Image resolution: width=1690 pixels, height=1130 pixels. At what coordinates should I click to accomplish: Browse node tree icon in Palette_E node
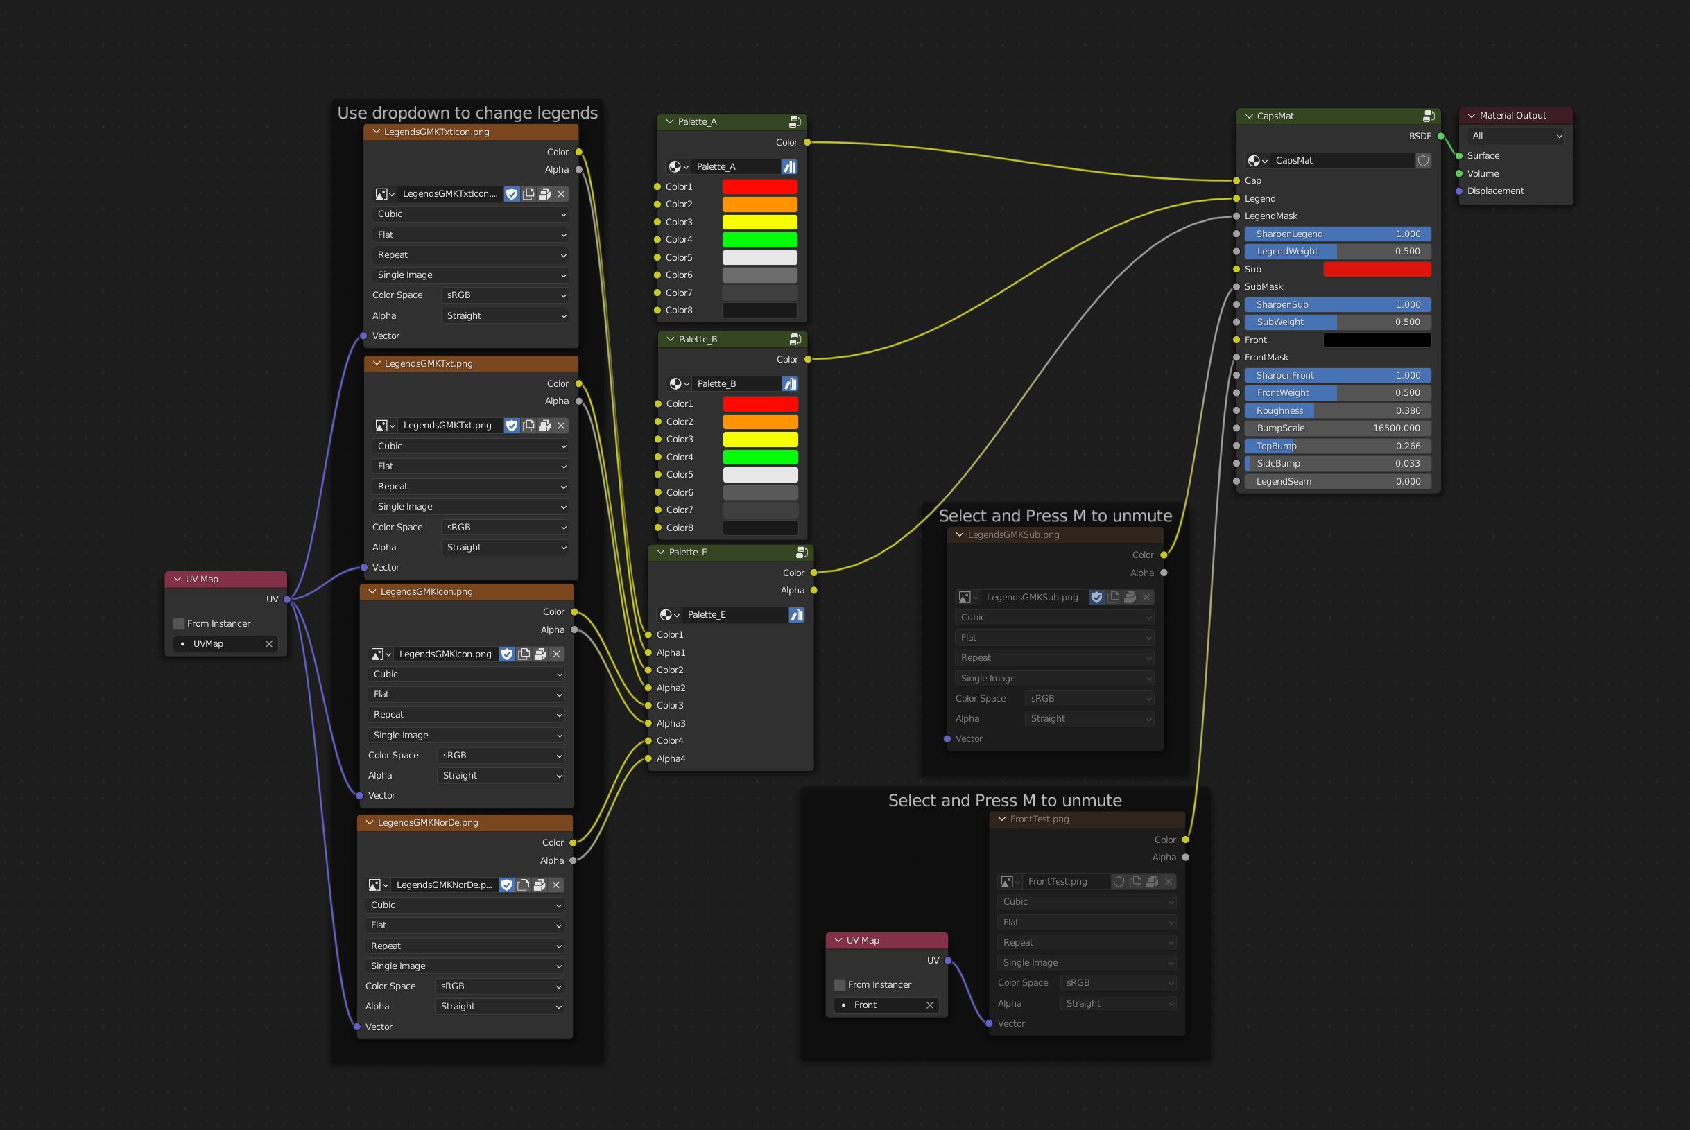tap(669, 615)
